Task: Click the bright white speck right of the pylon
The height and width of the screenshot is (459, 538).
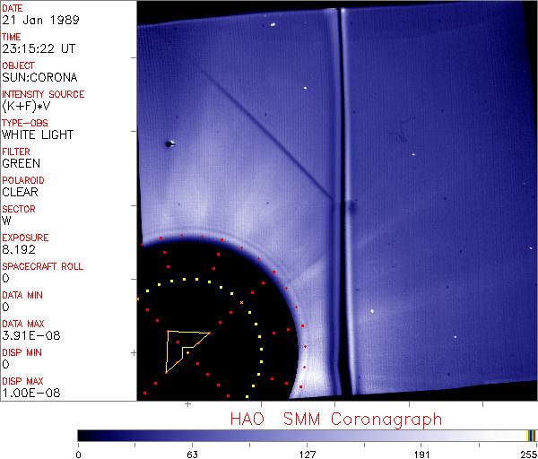Action: [x=372, y=311]
